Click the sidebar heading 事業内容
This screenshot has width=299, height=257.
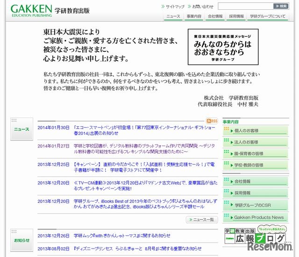(x=230, y=122)
